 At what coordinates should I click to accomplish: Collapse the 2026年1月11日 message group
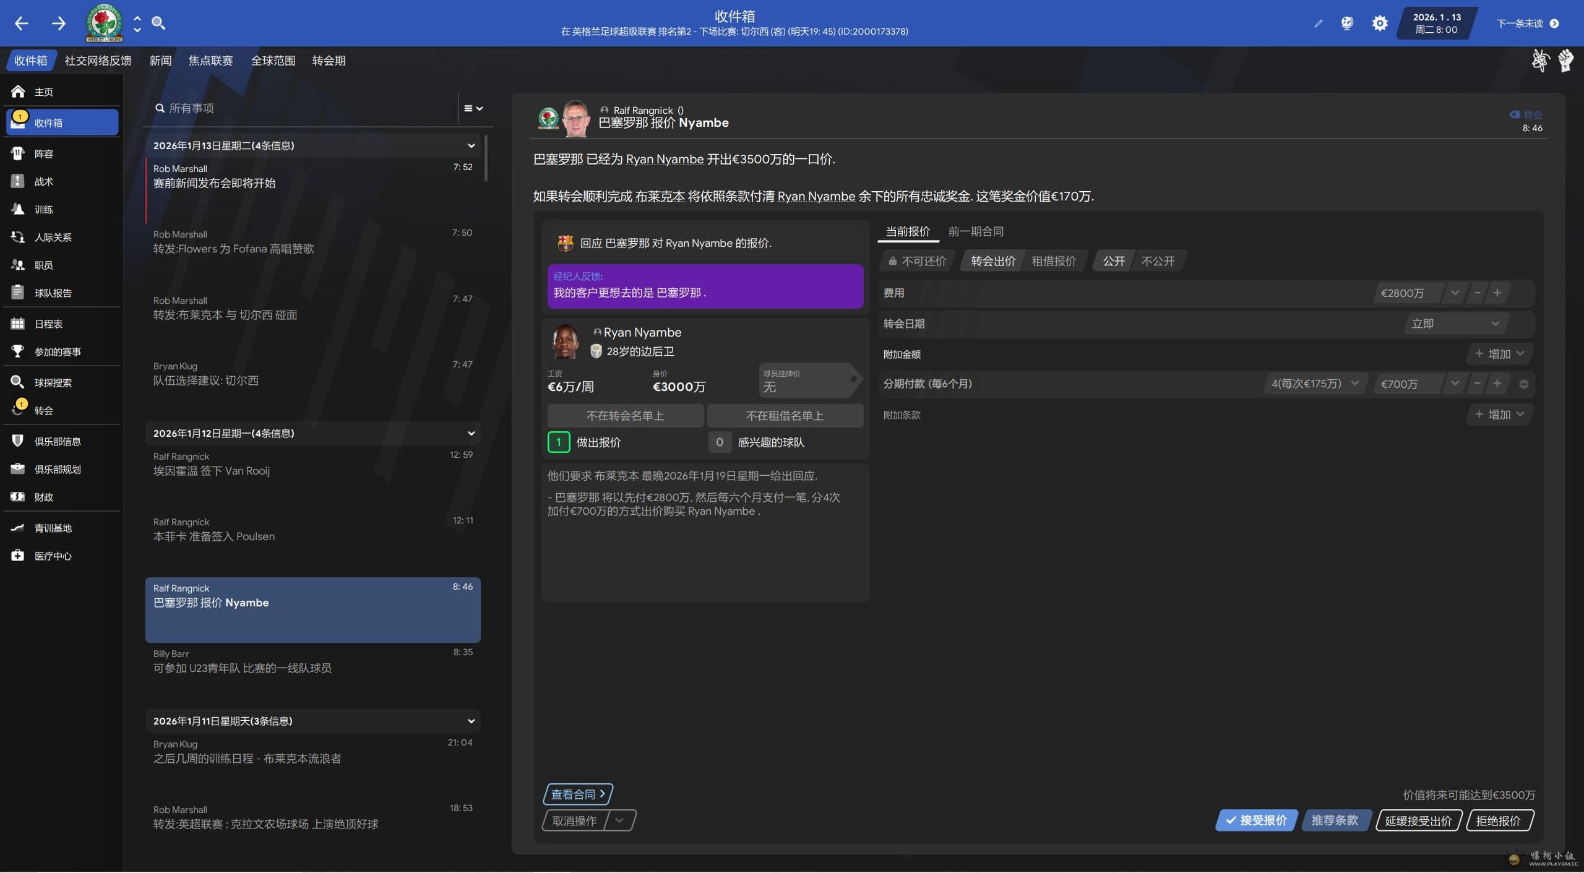coord(471,721)
